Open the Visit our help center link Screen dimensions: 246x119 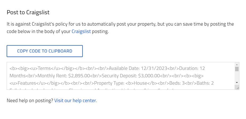tap(76, 101)
